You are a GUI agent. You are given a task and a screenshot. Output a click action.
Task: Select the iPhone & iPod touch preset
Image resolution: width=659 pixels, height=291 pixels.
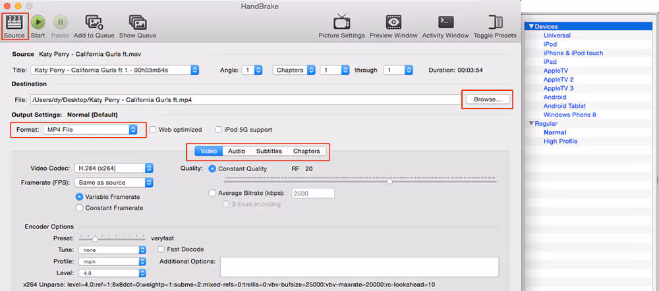[573, 53]
